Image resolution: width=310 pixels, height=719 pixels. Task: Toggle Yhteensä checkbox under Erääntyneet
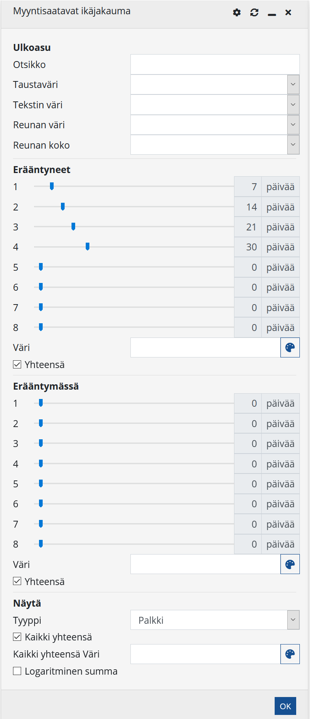coord(17,365)
